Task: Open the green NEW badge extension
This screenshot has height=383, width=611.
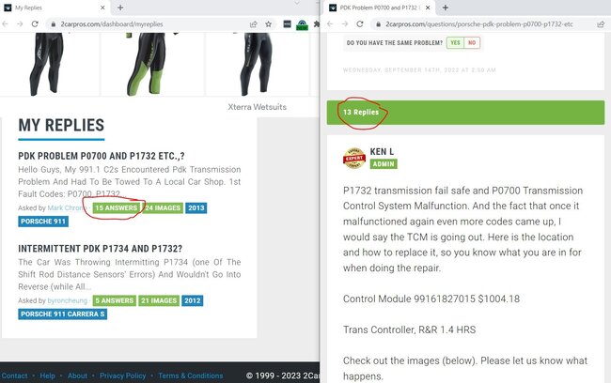Action: (x=302, y=25)
